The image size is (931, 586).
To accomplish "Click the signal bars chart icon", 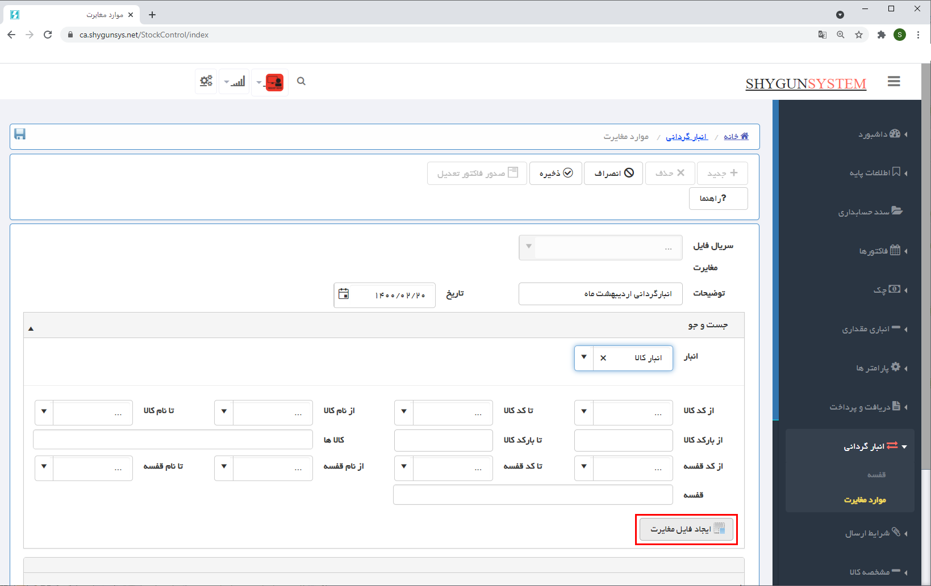I will click(238, 82).
